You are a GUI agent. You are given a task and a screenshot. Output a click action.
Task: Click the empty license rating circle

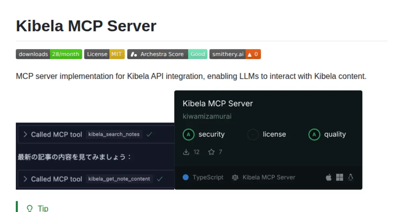(x=253, y=134)
